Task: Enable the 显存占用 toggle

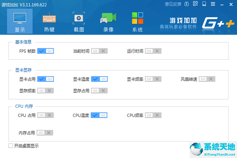Action: [99, 90]
